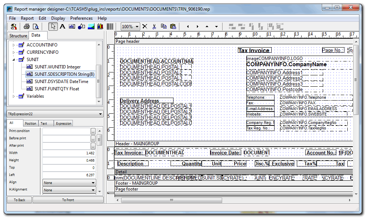Choose the static text label tool (A)
Screen dimensions: 366x218
pos(62,26)
